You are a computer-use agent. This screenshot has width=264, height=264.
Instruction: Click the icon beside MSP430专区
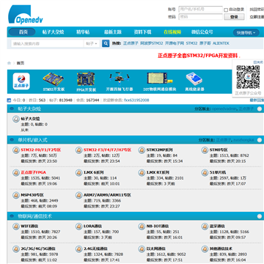(x=16, y=195)
